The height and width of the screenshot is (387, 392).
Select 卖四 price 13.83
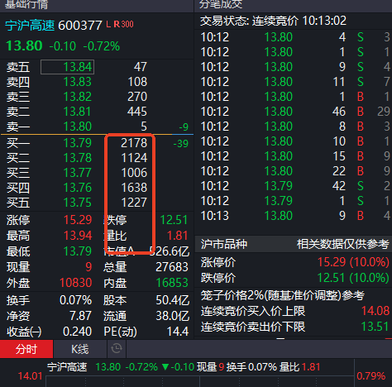78,82
